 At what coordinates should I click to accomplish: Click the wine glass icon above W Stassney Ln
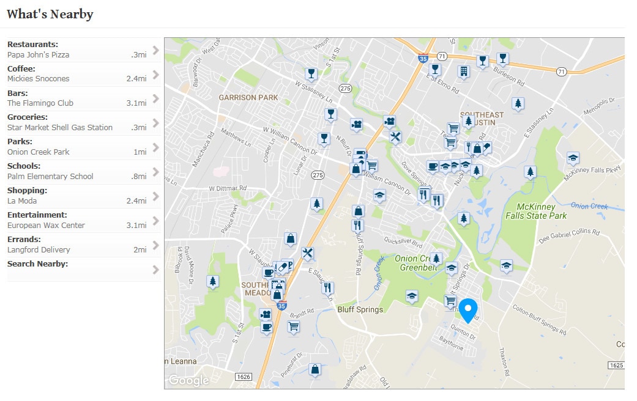coord(311,74)
